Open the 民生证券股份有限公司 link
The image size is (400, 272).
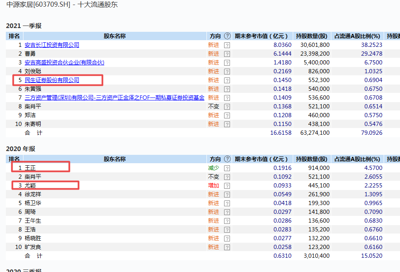point(52,80)
